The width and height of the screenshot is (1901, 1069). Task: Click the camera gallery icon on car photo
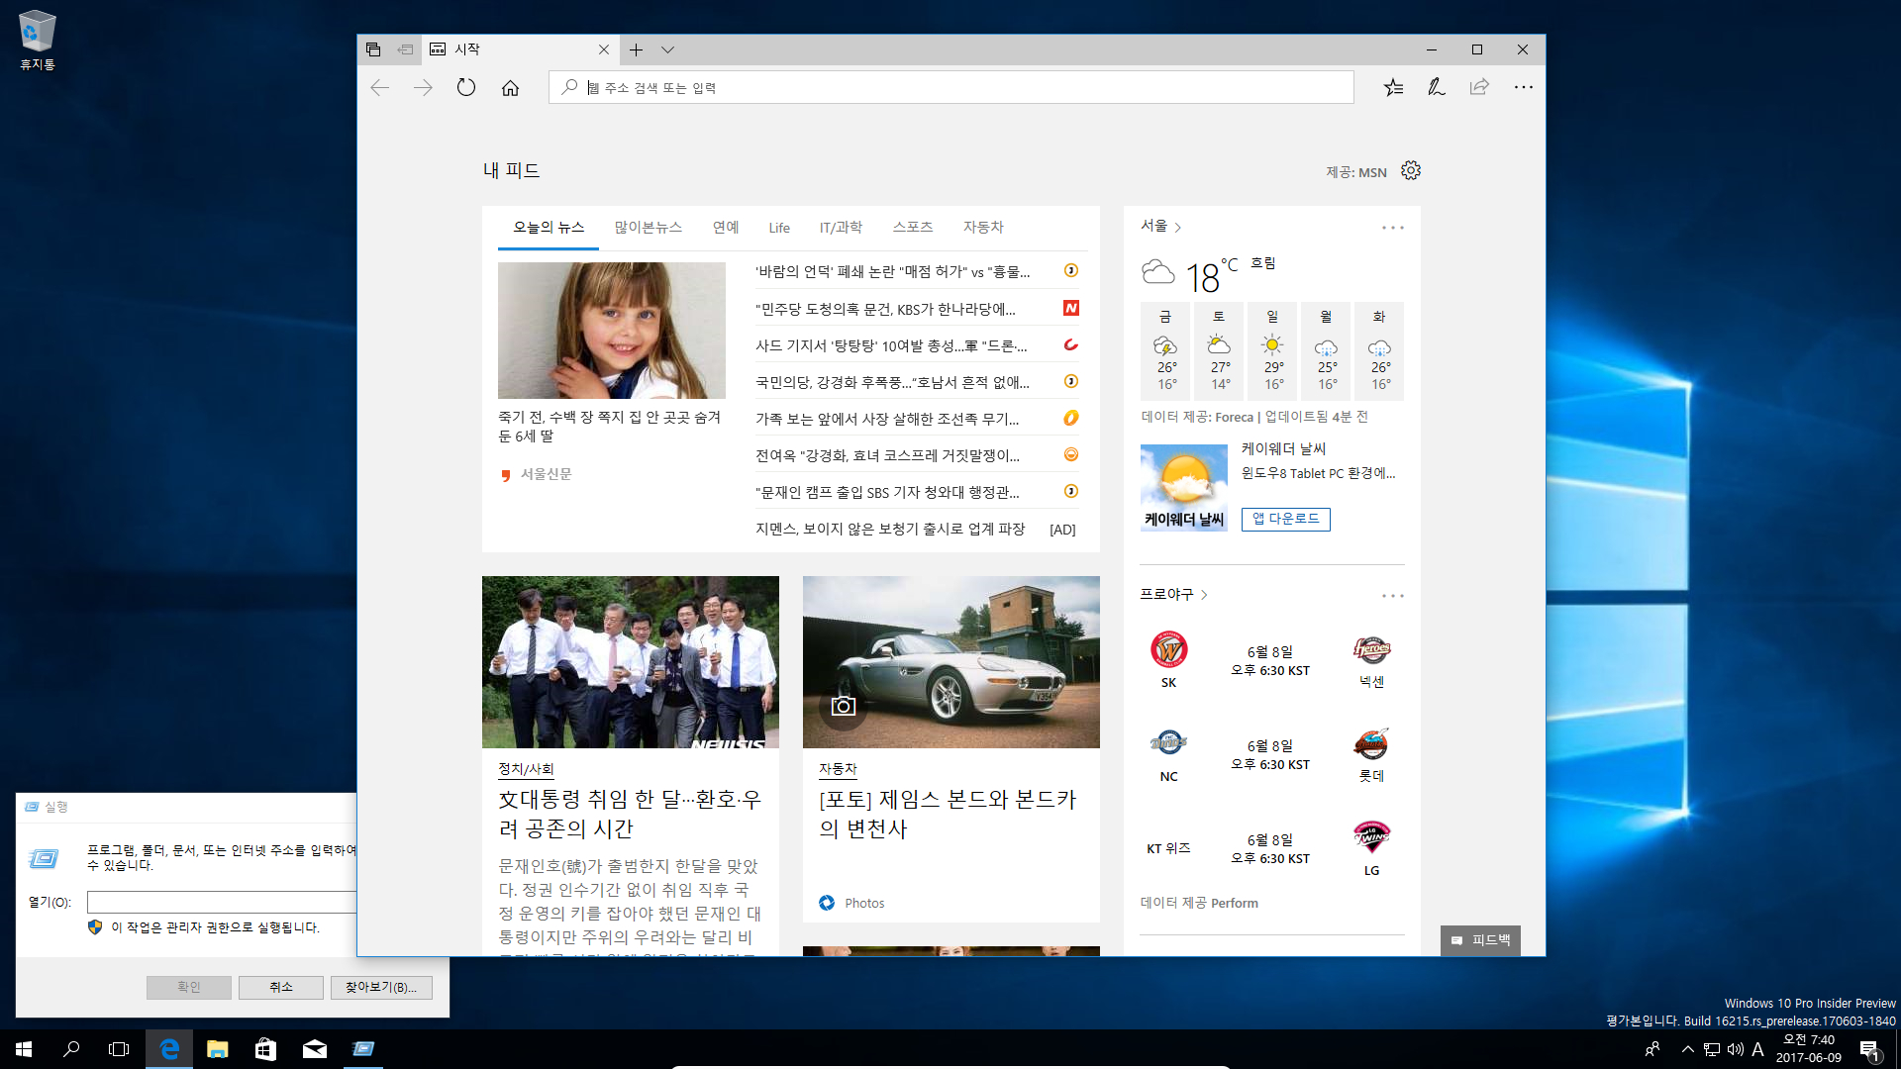844,706
